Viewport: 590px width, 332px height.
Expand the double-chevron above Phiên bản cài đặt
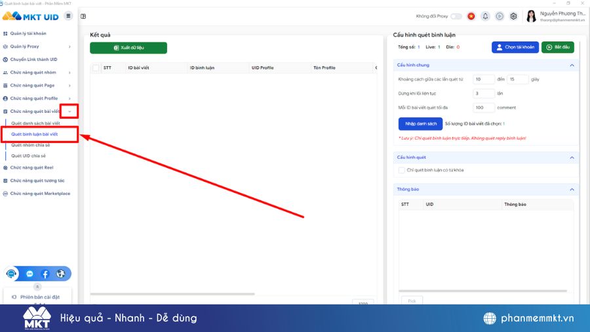coord(37,287)
